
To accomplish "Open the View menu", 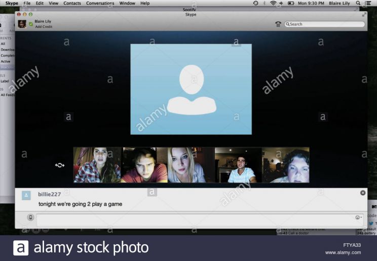I will 53,3.
